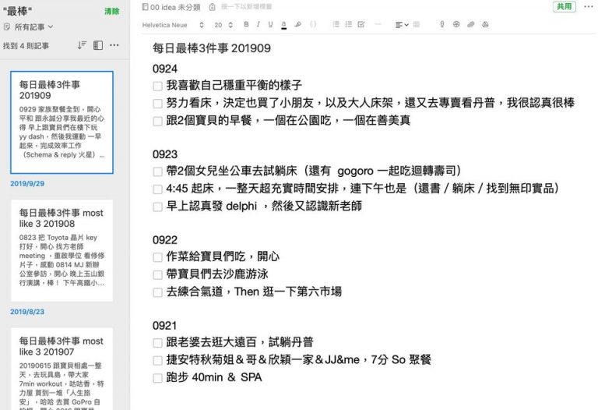Check the 跟2個寶貝的早餐 checkbox

[x=157, y=122]
